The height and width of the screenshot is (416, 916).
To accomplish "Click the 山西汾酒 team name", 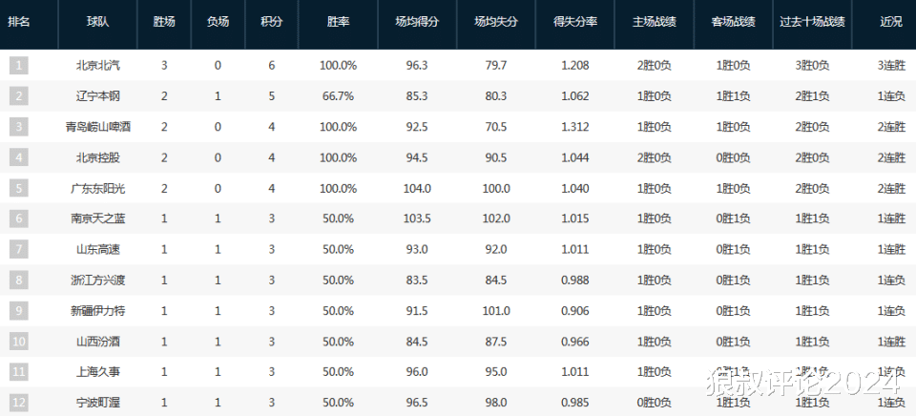I will pyautogui.click(x=97, y=342).
